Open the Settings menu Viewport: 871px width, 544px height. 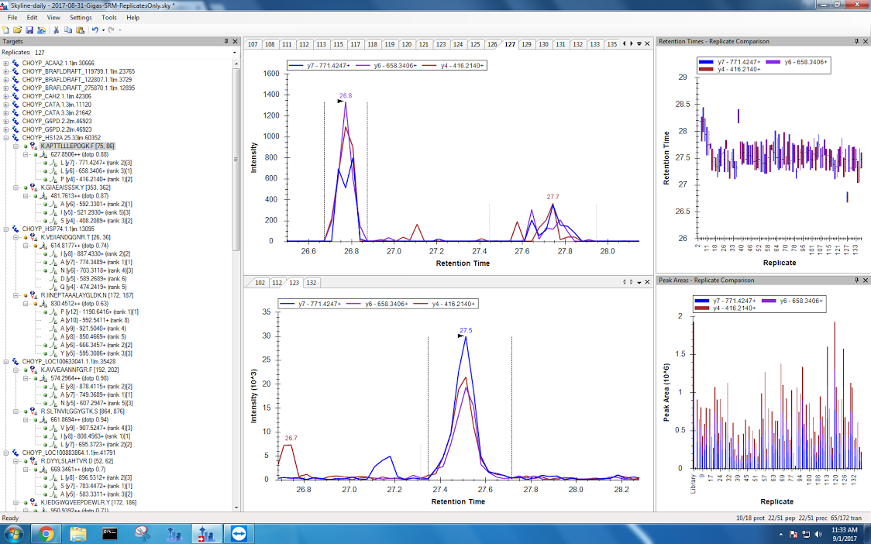tap(80, 17)
